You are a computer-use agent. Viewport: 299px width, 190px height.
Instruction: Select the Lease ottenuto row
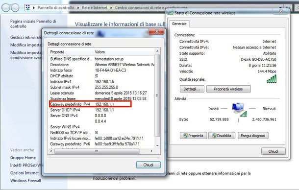point(102,93)
